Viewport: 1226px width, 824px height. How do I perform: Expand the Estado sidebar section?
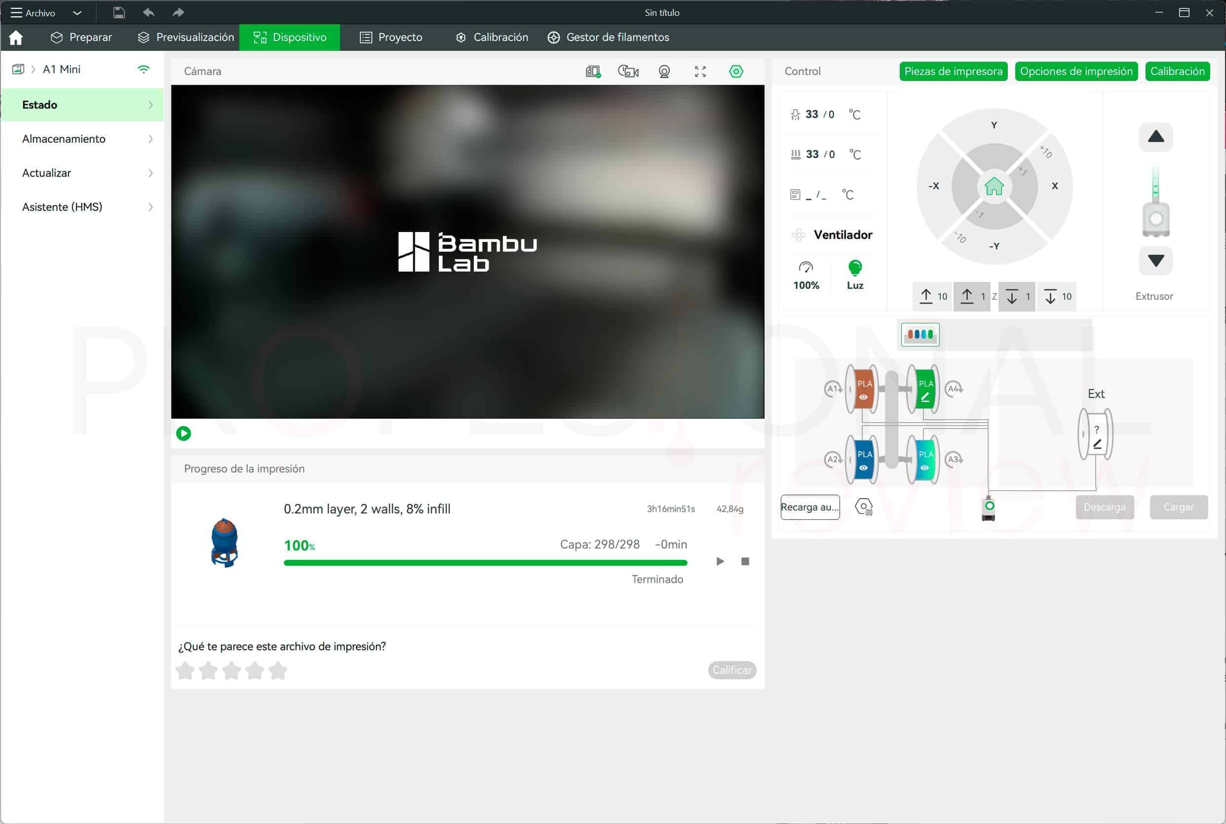[x=82, y=105]
